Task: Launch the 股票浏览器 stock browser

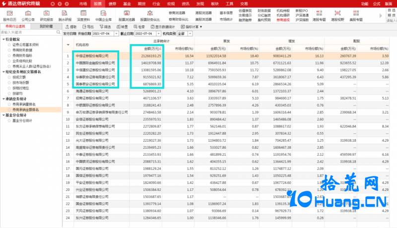Action: [x=127, y=16]
